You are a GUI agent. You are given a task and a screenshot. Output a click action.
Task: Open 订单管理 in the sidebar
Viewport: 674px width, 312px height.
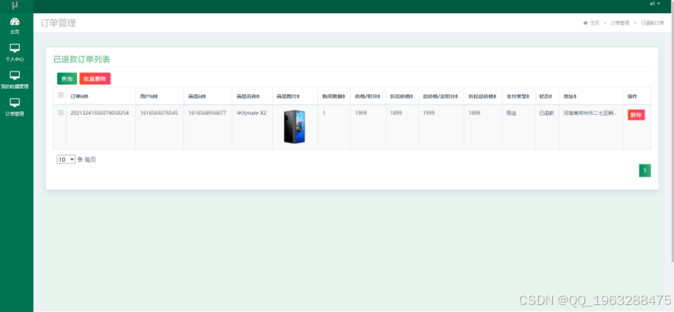15,108
